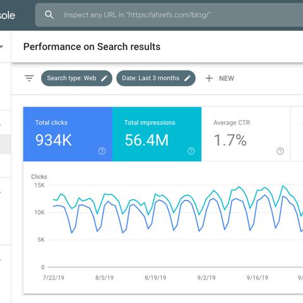Click the 5K axis value
The height and width of the screenshot is (303, 303).
(41, 240)
